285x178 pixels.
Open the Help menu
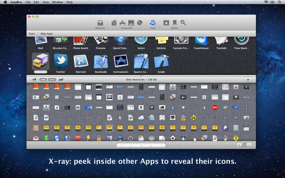point(69,2)
